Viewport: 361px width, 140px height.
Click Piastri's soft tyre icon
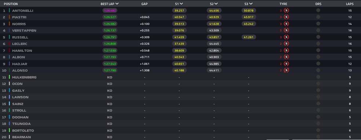tap(286, 17)
